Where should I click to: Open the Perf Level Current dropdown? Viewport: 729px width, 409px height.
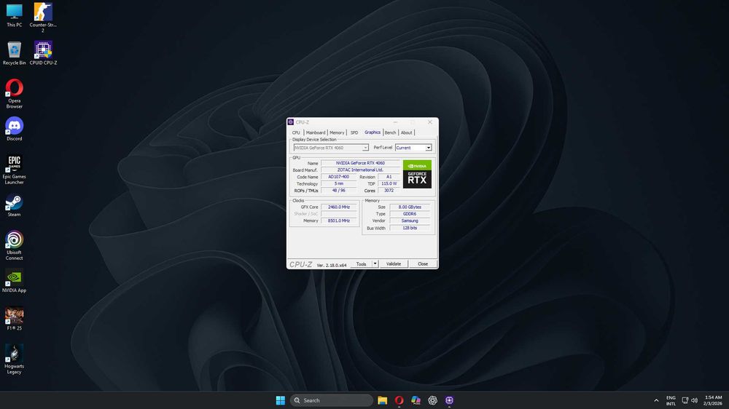pos(413,148)
